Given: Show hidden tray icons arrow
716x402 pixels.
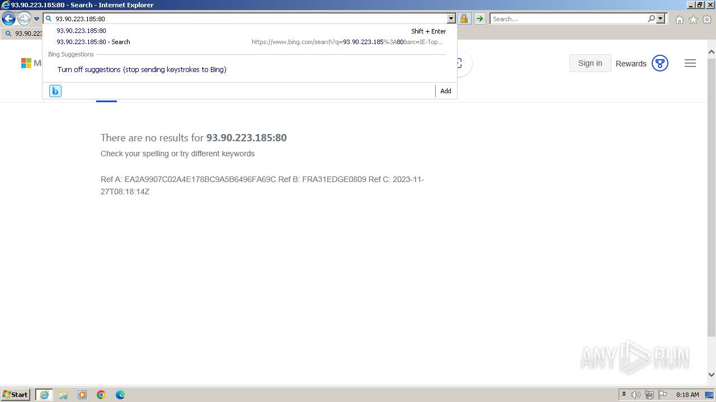Looking at the screenshot, I should tap(624, 395).
